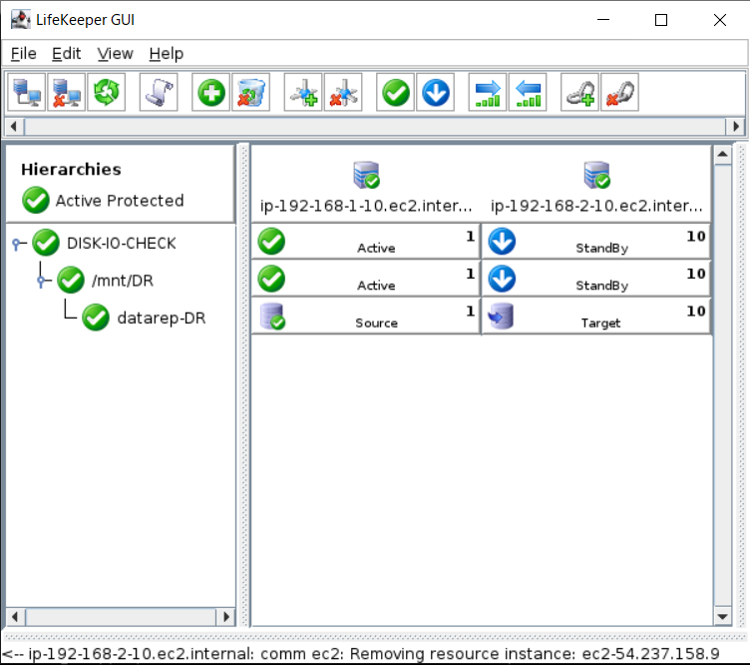Screen dimensions: 750x665
Task: Click the Refresh GUI green arrows icon
Action: 106,93
